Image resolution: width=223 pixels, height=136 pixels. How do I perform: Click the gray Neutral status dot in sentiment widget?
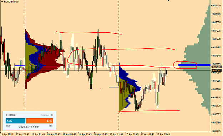pyautogui.click(x=52, y=115)
